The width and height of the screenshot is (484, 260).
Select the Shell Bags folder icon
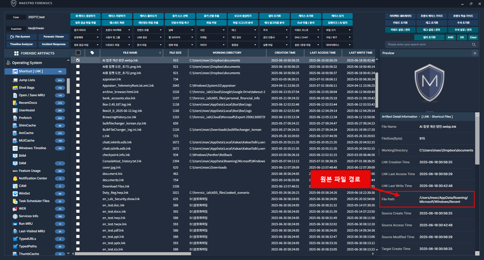coord(15,88)
